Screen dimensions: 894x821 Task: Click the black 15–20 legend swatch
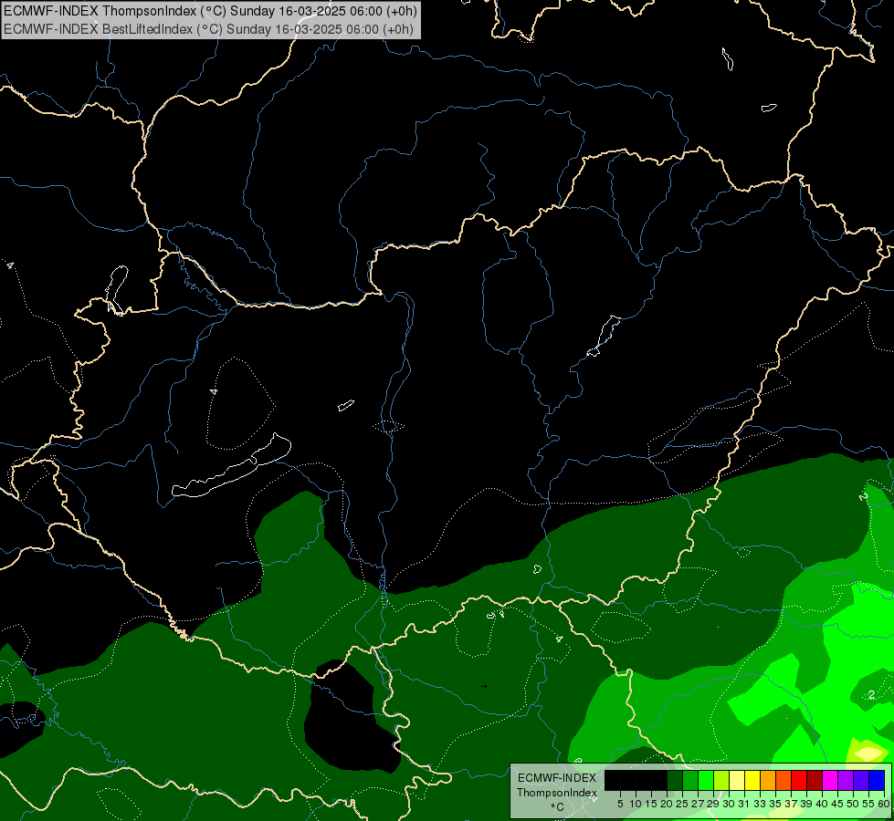point(659,780)
